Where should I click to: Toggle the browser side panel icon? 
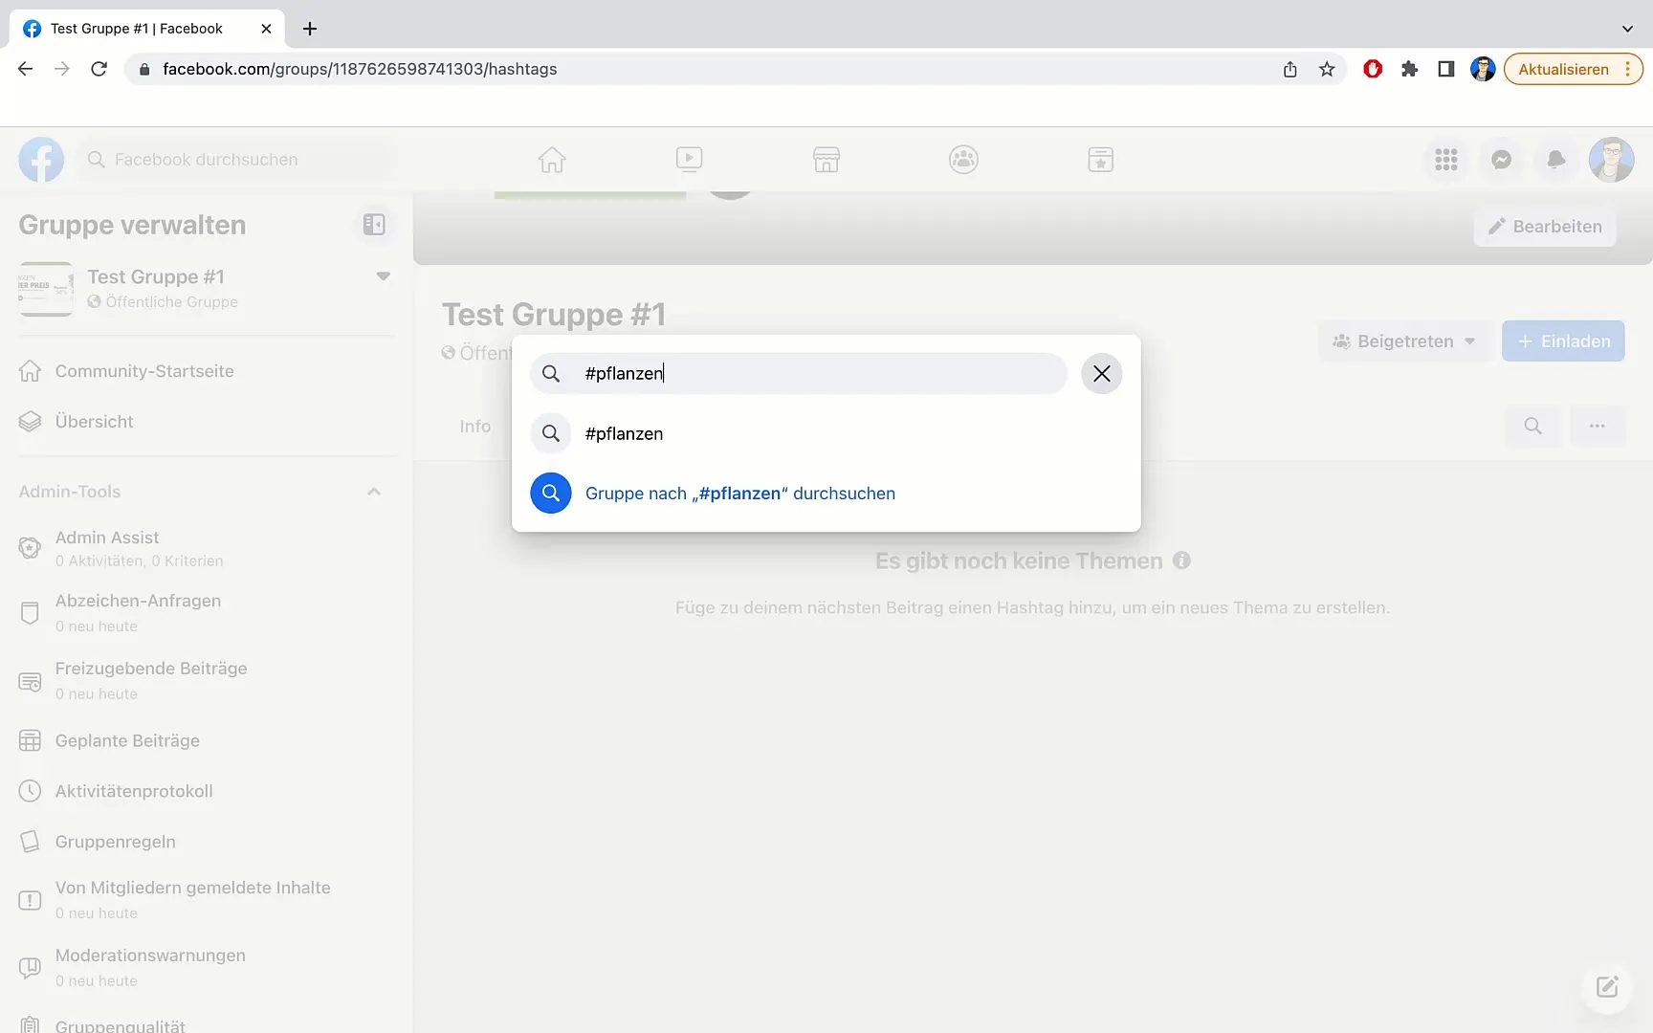click(x=1446, y=69)
